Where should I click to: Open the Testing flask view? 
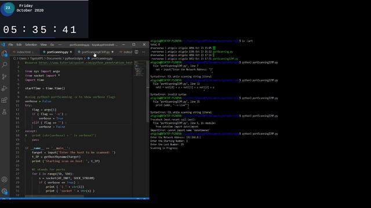coord(4,112)
